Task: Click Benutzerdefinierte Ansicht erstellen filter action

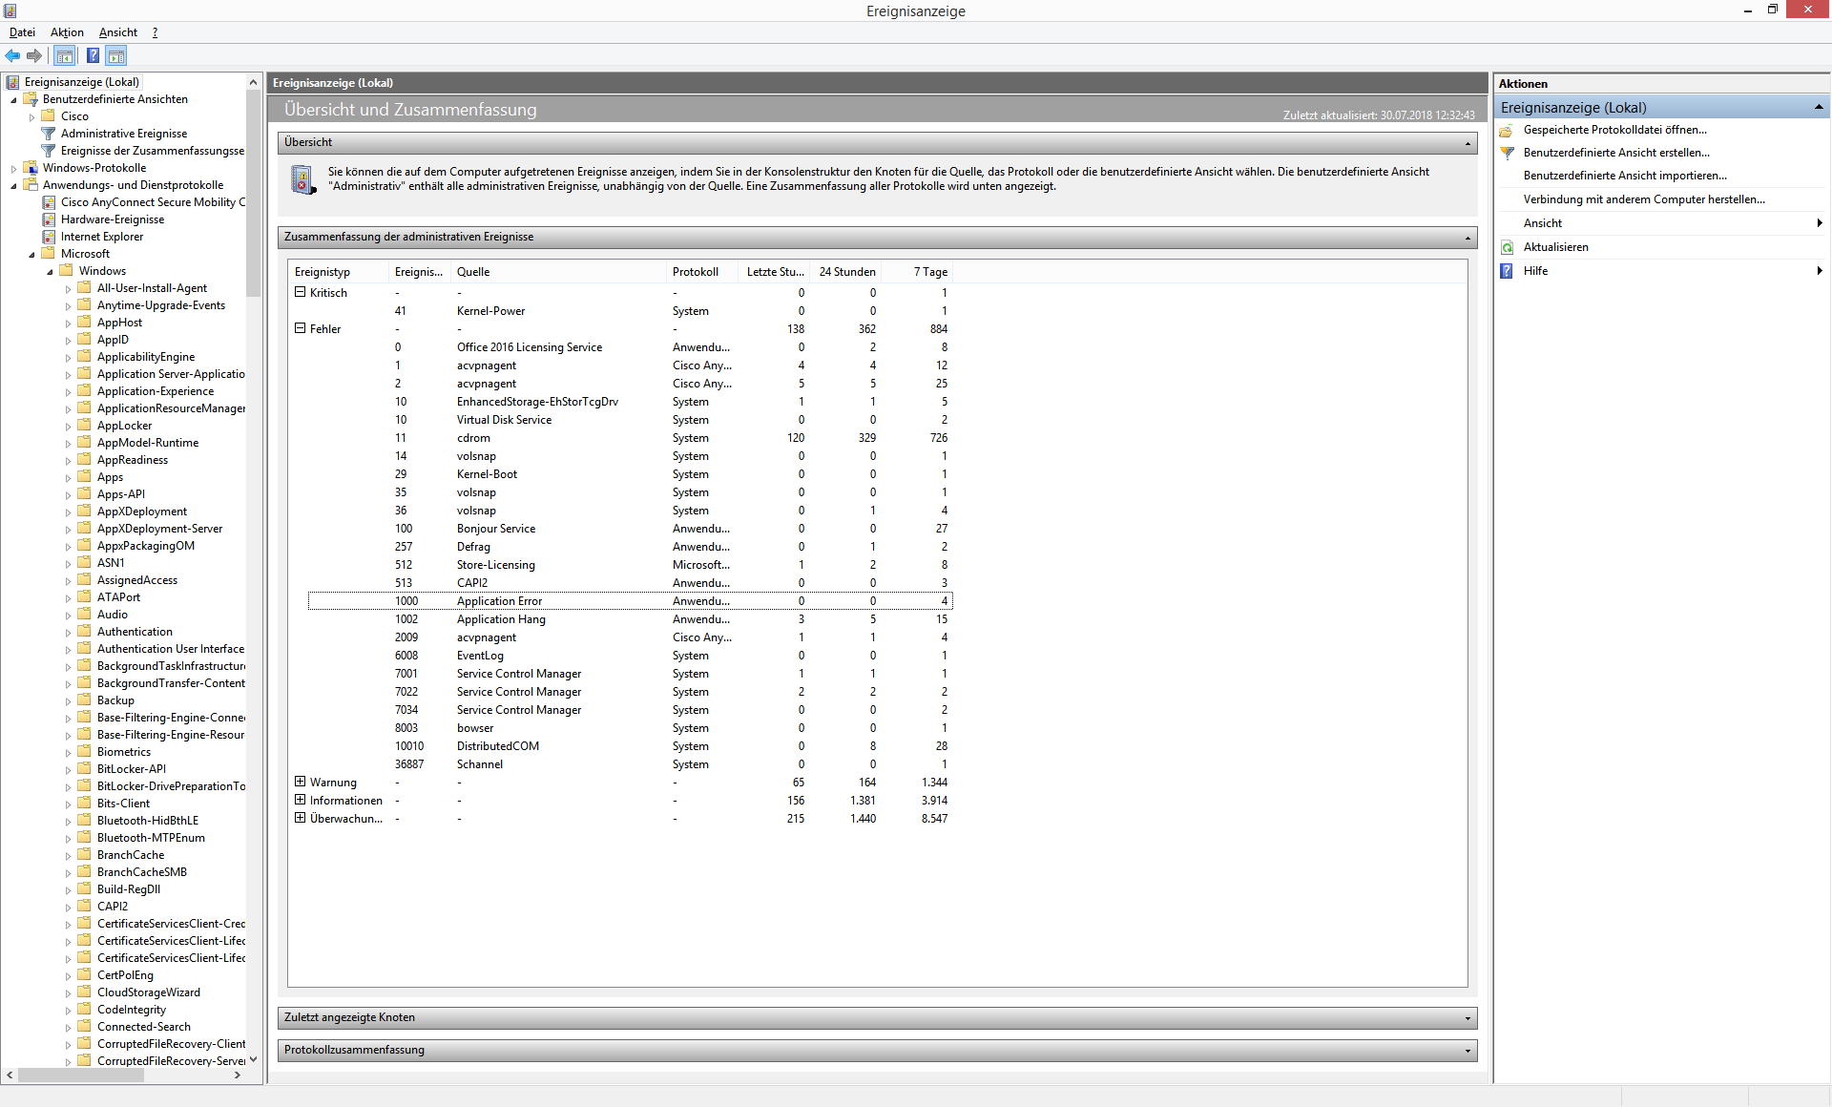Action: pyautogui.click(x=1615, y=153)
